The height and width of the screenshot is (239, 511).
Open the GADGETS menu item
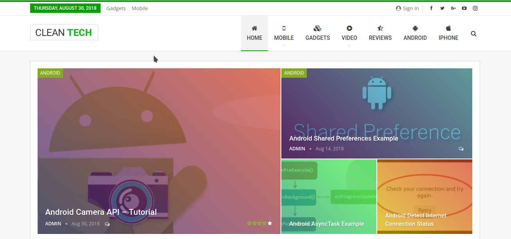click(x=318, y=38)
